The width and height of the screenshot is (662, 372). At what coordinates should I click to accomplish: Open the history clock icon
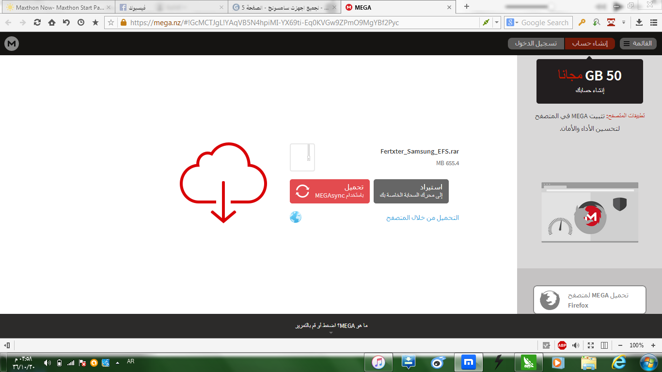click(81, 22)
